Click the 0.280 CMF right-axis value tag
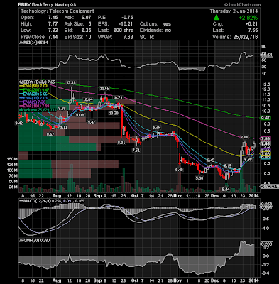The height and width of the screenshot is (284, 279). 267,244
